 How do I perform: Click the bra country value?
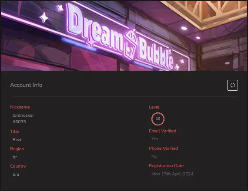[x=16, y=175]
